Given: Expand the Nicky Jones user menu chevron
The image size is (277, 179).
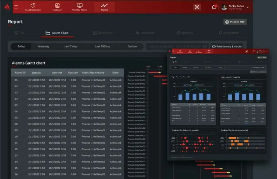Looking at the screenshot, I should 248,7.
